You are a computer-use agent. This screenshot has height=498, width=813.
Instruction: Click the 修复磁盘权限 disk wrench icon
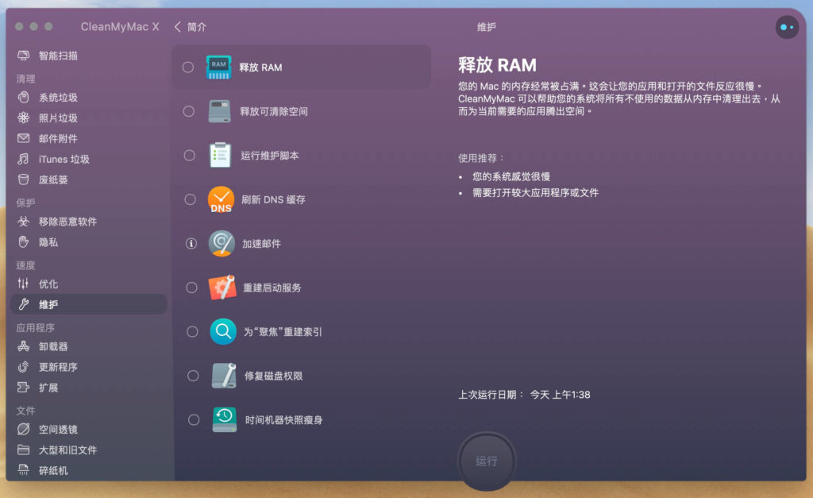coord(224,376)
